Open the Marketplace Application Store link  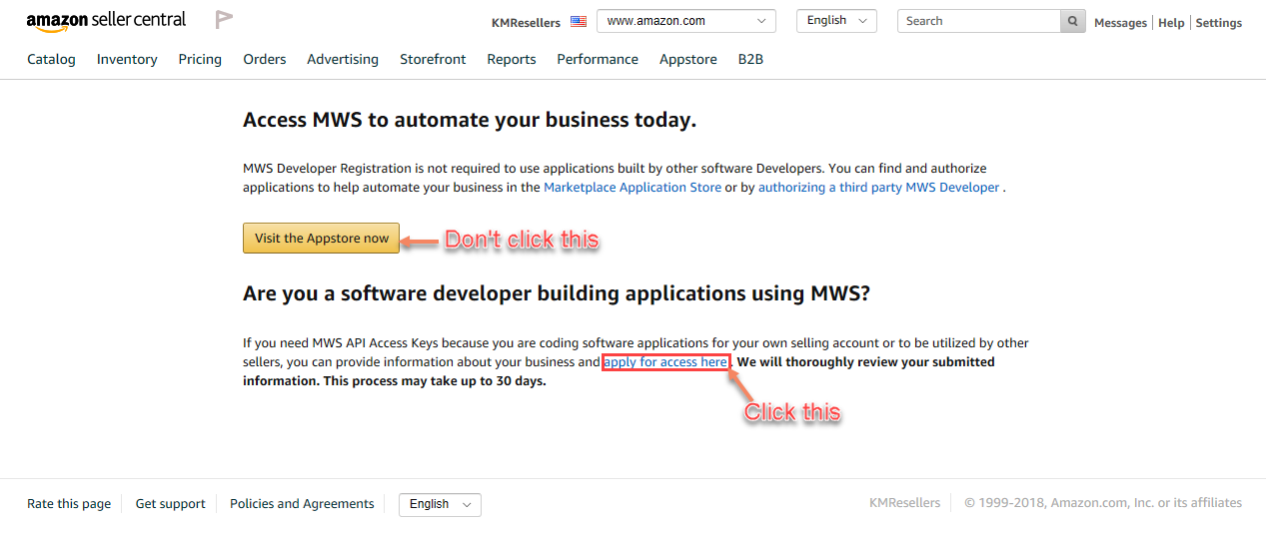(x=633, y=187)
